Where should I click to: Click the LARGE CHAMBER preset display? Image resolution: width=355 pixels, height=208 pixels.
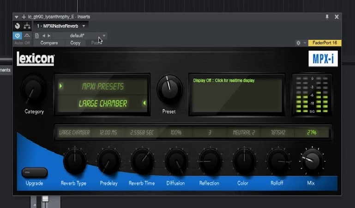(x=103, y=104)
